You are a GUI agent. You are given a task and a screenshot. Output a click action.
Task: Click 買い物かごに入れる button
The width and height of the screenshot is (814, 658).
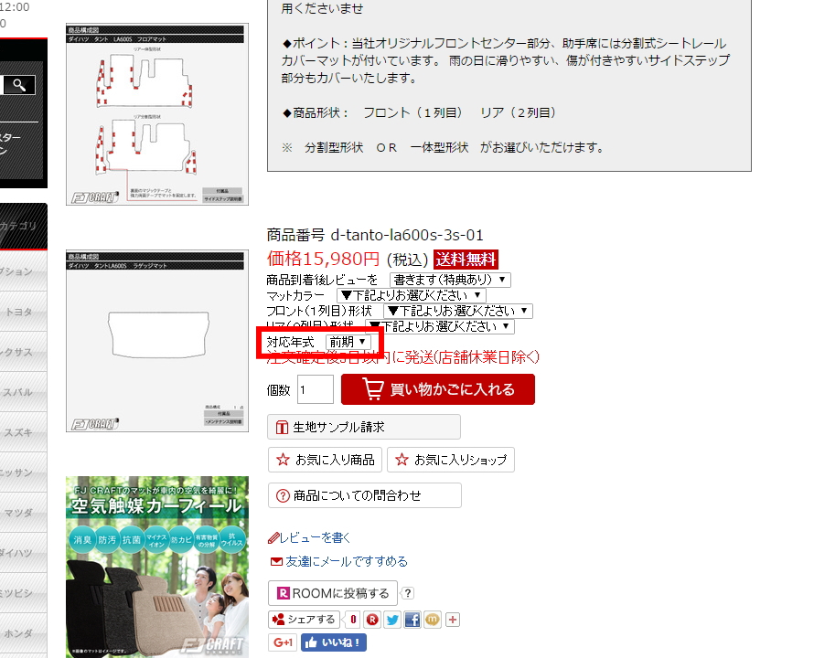[x=437, y=389]
